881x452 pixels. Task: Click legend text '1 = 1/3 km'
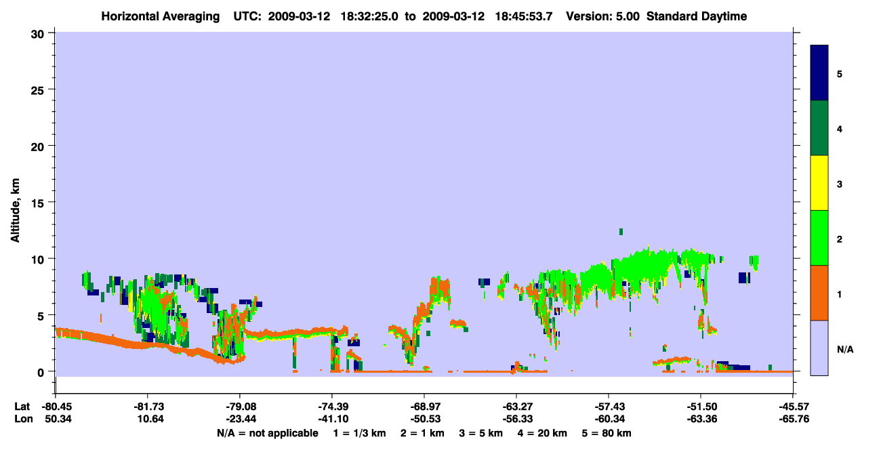point(360,433)
